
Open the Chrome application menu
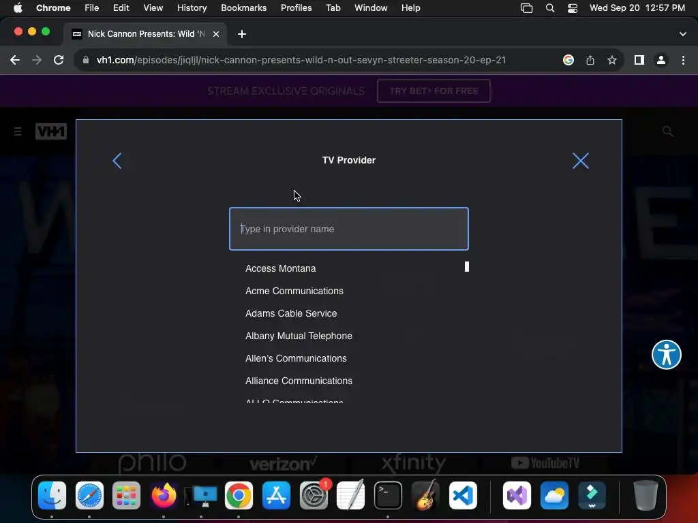[53, 8]
